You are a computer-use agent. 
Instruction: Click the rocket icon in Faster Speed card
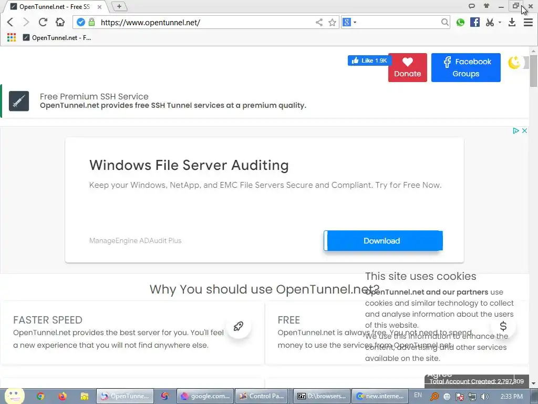(239, 326)
